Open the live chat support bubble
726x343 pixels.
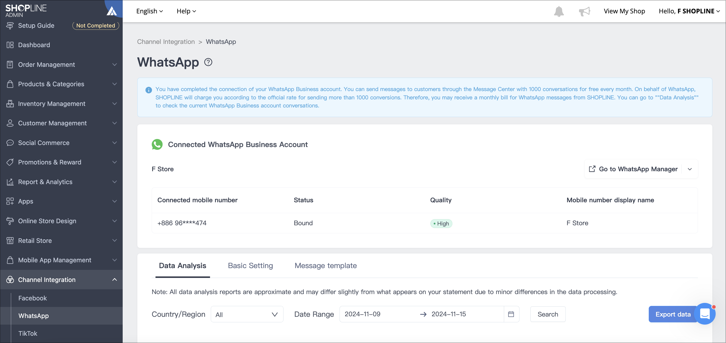(x=705, y=314)
